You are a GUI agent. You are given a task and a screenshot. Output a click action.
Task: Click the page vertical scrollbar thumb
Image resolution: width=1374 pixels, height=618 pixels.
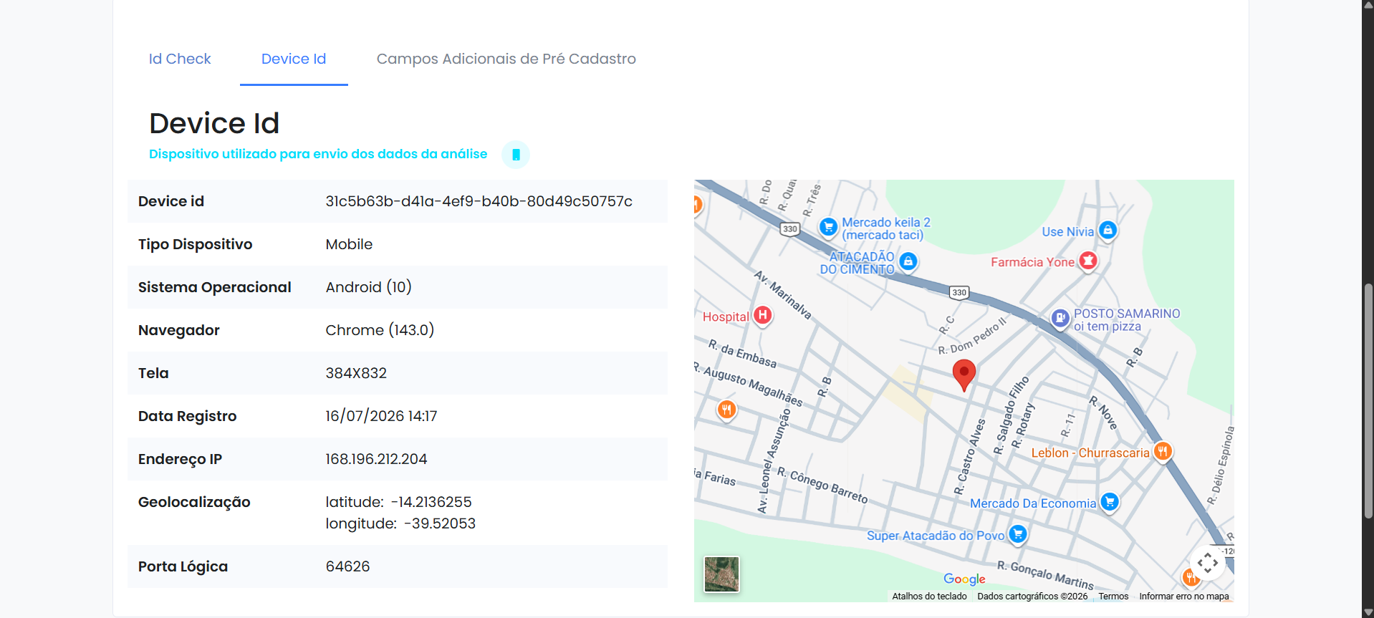[1368, 401]
